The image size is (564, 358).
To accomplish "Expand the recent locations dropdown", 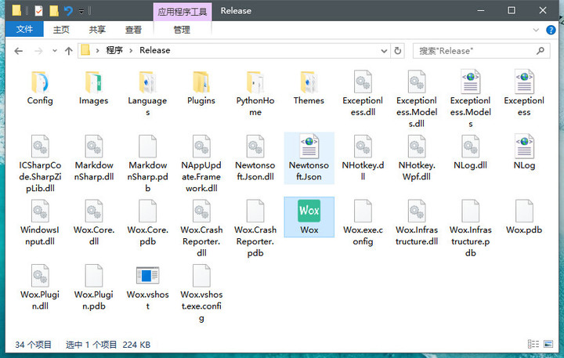I will click(55, 51).
